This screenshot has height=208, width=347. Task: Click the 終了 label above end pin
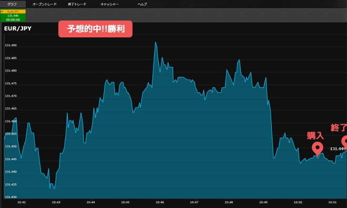click(x=339, y=128)
